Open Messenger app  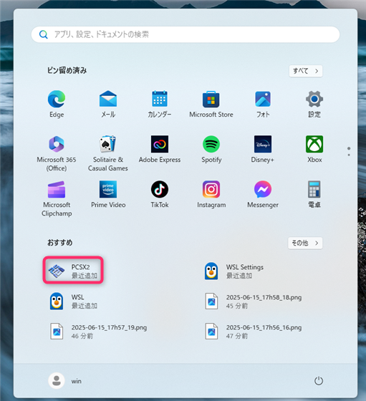(263, 194)
